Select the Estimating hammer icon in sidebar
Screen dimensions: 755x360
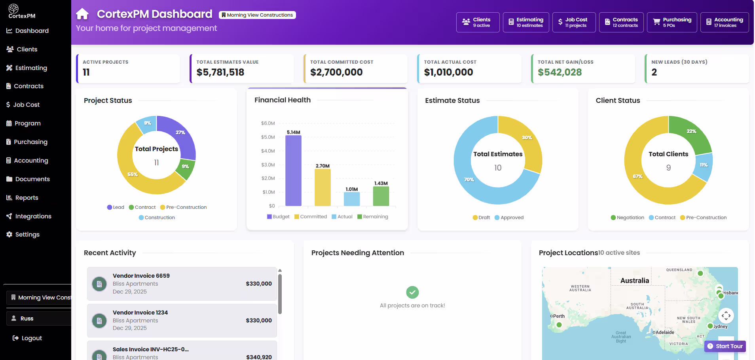pyautogui.click(x=9, y=68)
